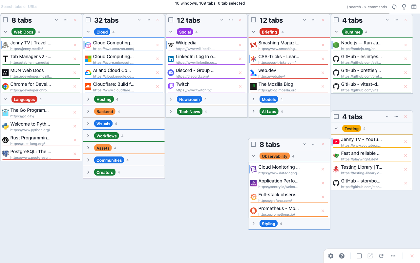Switch to the Rust Programming tab

click(x=41, y=140)
